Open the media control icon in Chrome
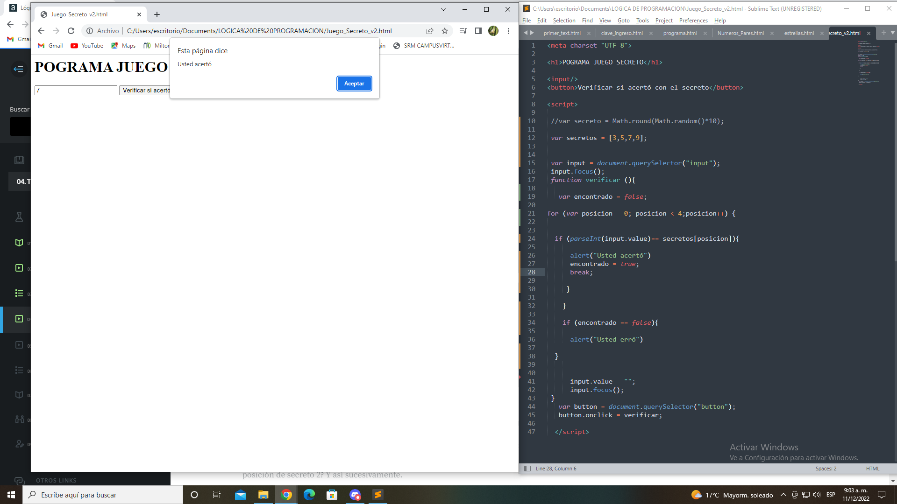Image resolution: width=897 pixels, height=504 pixels. (x=463, y=31)
